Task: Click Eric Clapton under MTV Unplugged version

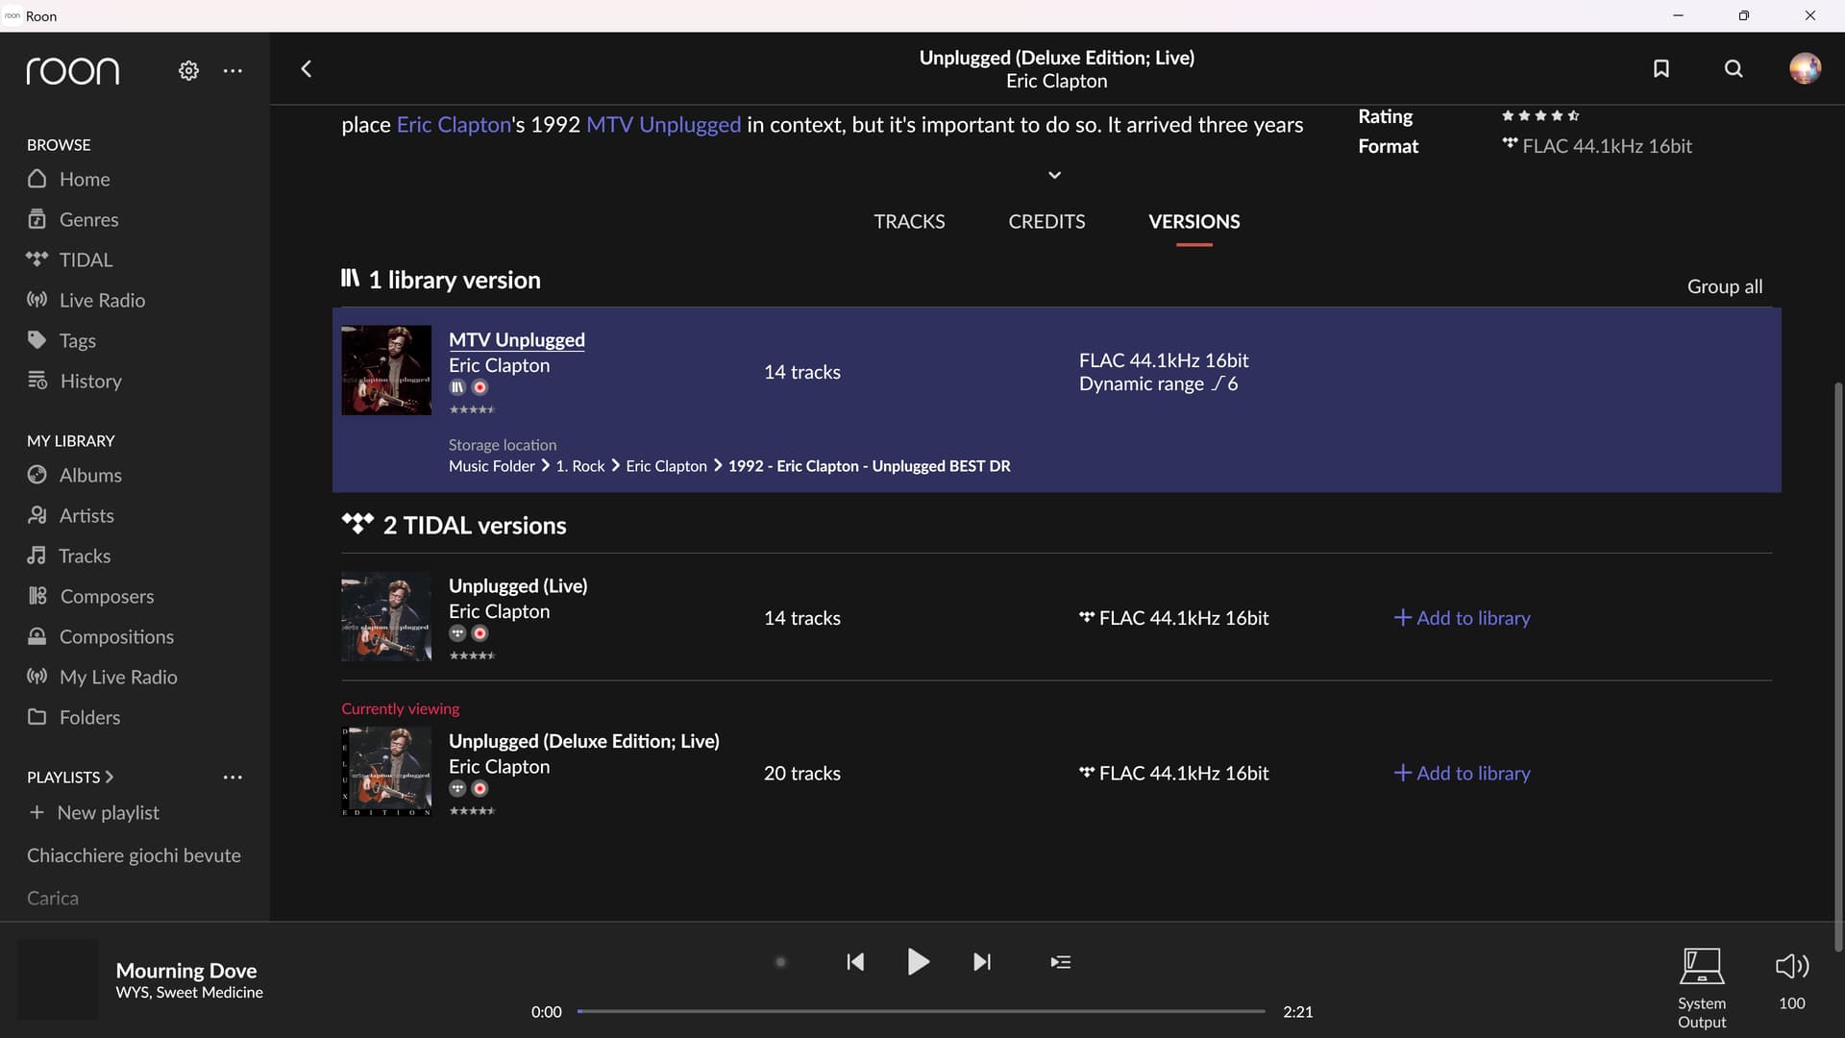Action: tap(499, 365)
